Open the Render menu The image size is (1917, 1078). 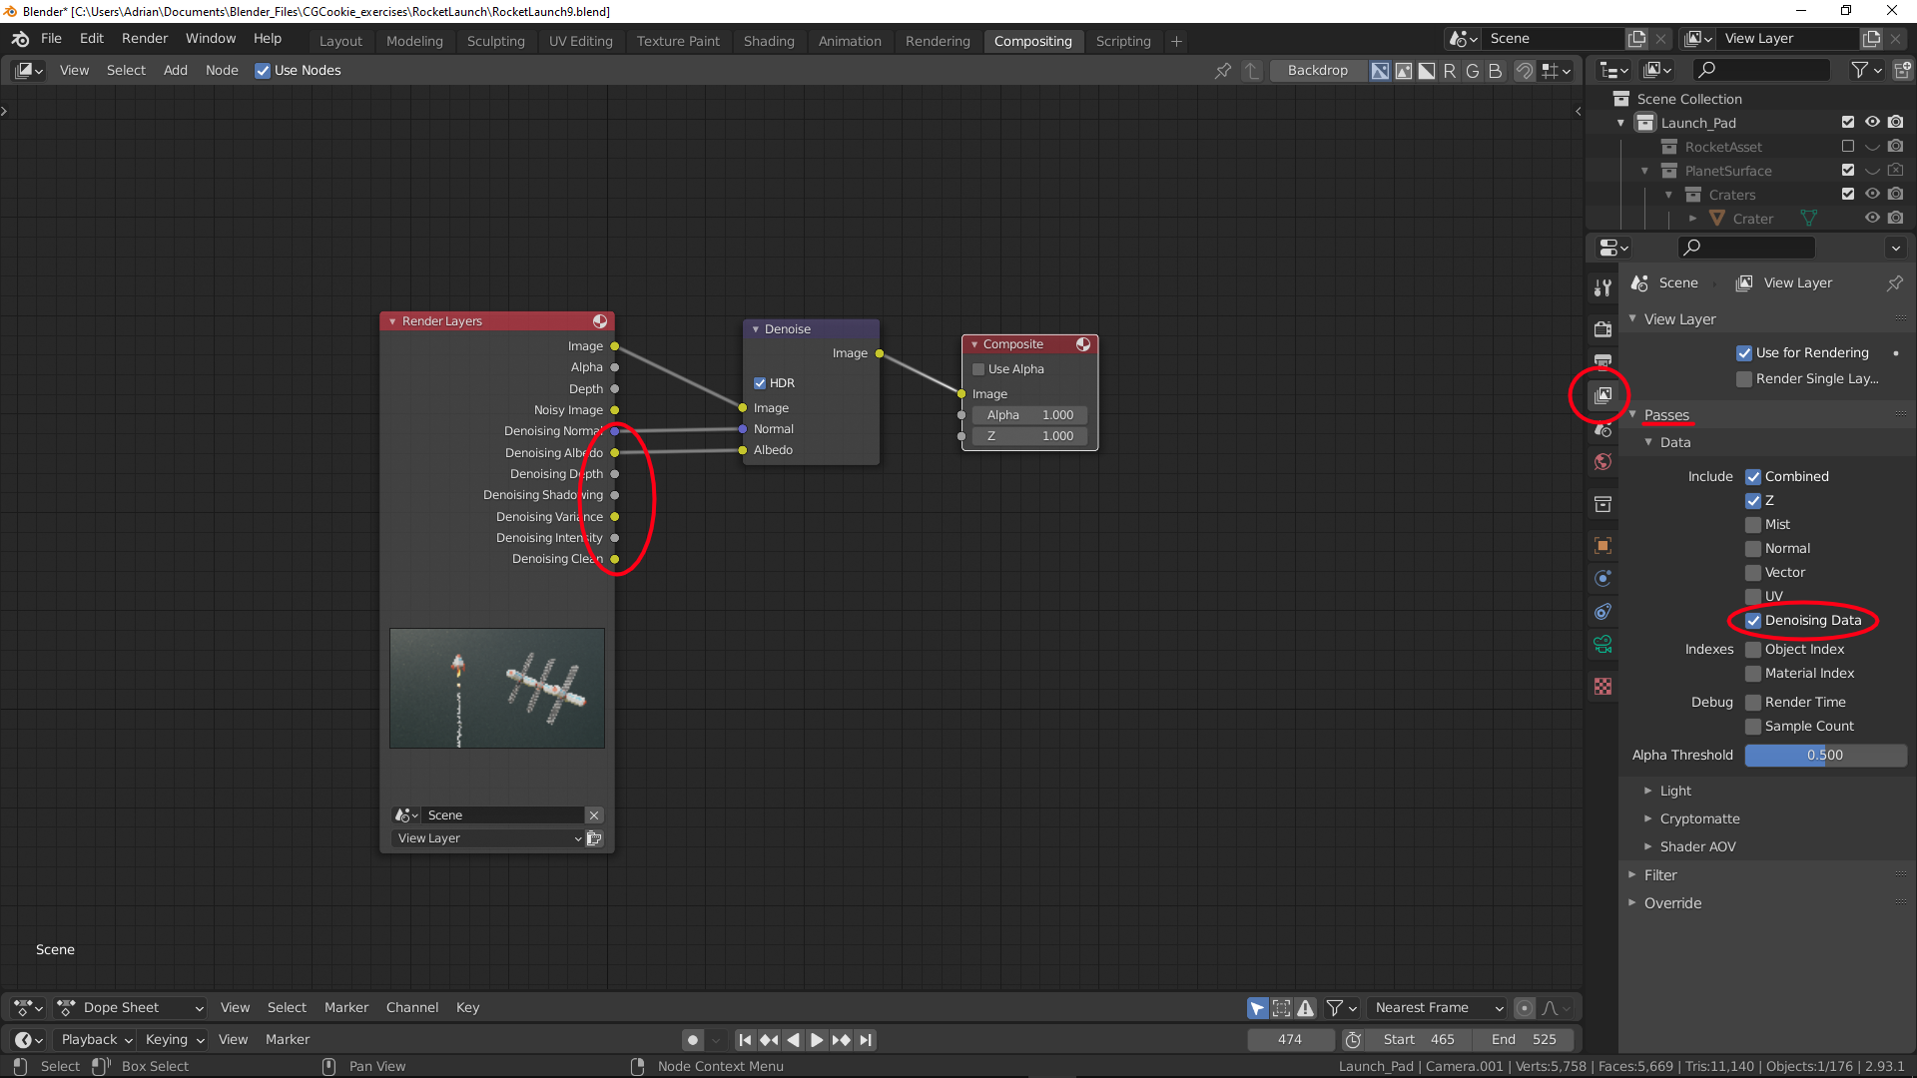145,38
